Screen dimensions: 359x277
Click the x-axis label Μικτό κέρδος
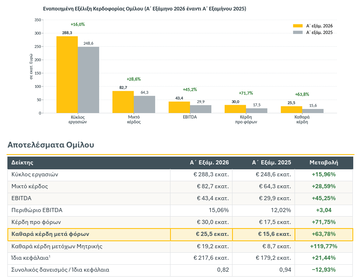pyautogui.click(x=134, y=119)
